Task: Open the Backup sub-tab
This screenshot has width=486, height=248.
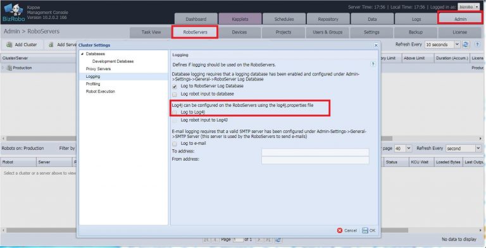Action: (415, 32)
